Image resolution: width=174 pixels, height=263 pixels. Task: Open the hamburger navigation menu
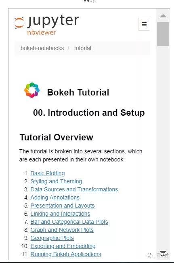[144, 24]
